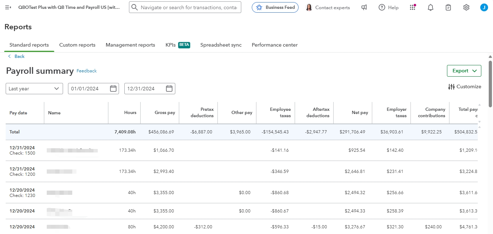Open the KPIs beta tab
The image size is (493, 234).
[177, 45]
